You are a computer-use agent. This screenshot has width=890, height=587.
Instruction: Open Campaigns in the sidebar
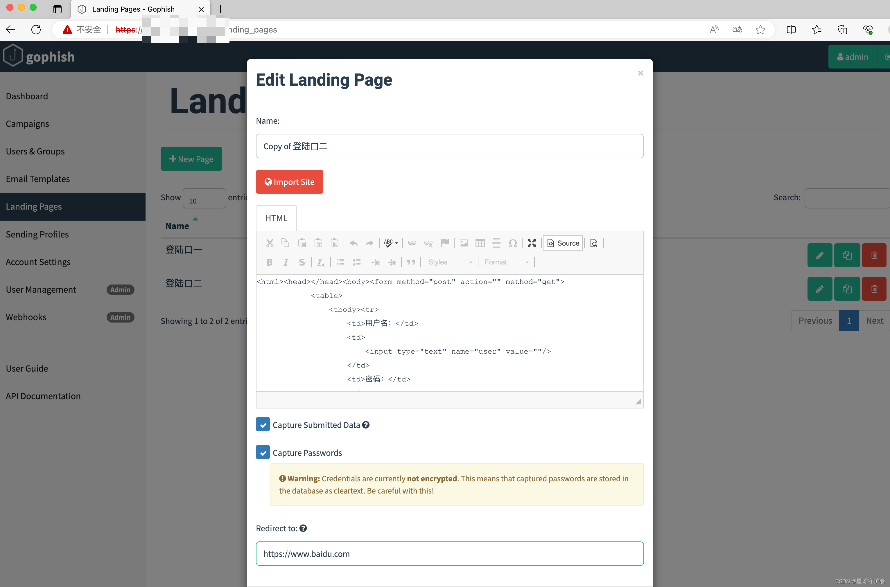pos(27,124)
